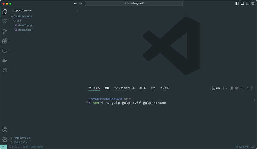Click Git Graph in status bar
Viewport: 257px width, 149px height.
point(36,147)
